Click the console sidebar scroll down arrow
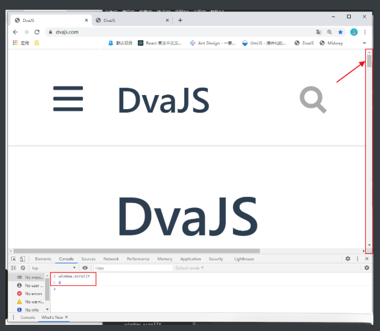The image size is (380, 331). 47,310
